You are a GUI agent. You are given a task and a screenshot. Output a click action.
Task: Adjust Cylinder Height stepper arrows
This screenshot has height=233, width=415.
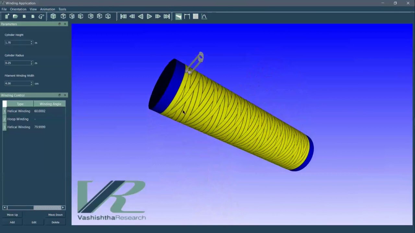tap(31, 42)
